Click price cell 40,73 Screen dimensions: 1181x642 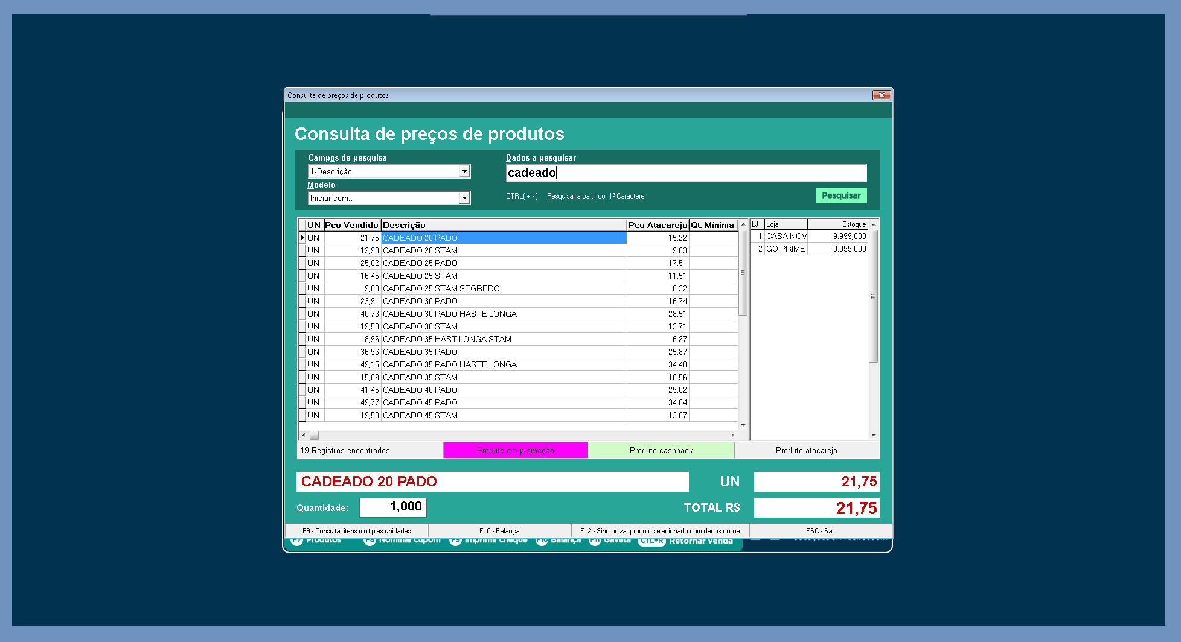pyautogui.click(x=352, y=314)
